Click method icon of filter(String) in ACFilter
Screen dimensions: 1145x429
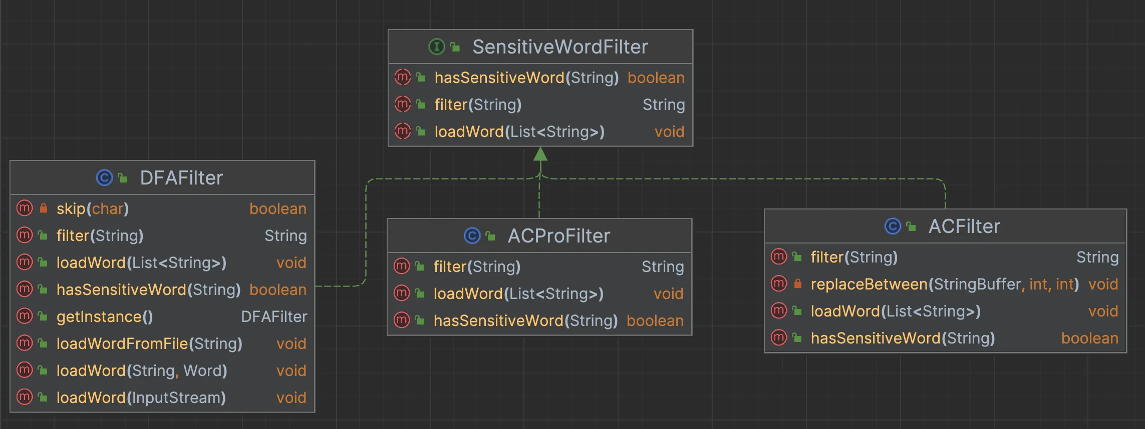click(779, 256)
